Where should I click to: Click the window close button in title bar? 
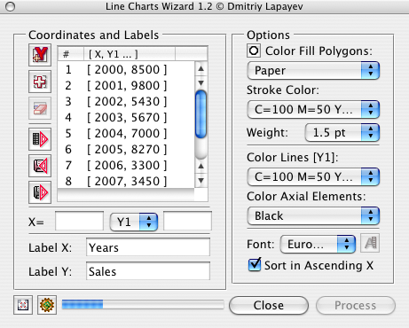click(x=11, y=6)
